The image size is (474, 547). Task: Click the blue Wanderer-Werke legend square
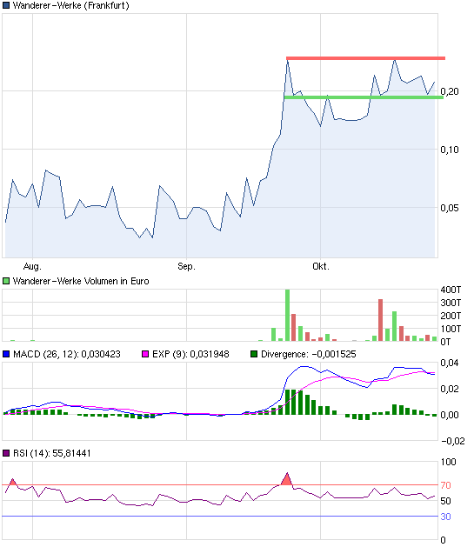tap(6, 5)
